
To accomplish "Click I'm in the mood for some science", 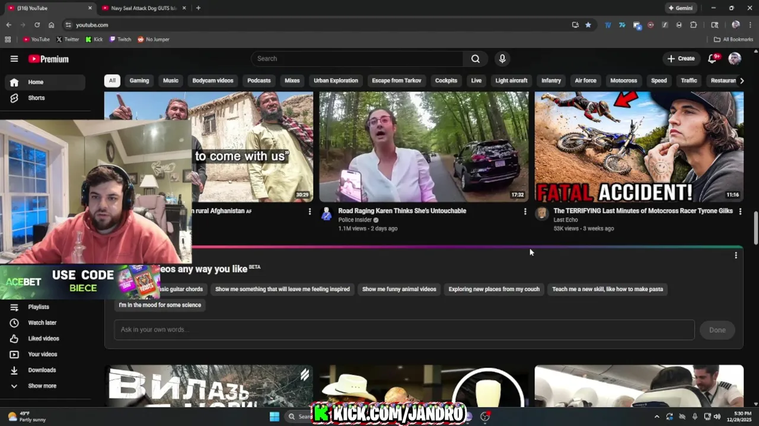I will pos(160,305).
